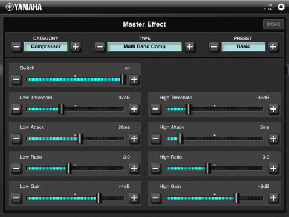Select previous Category with minus button
The height and width of the screenshot is (217, 289).
click(16, 46)
